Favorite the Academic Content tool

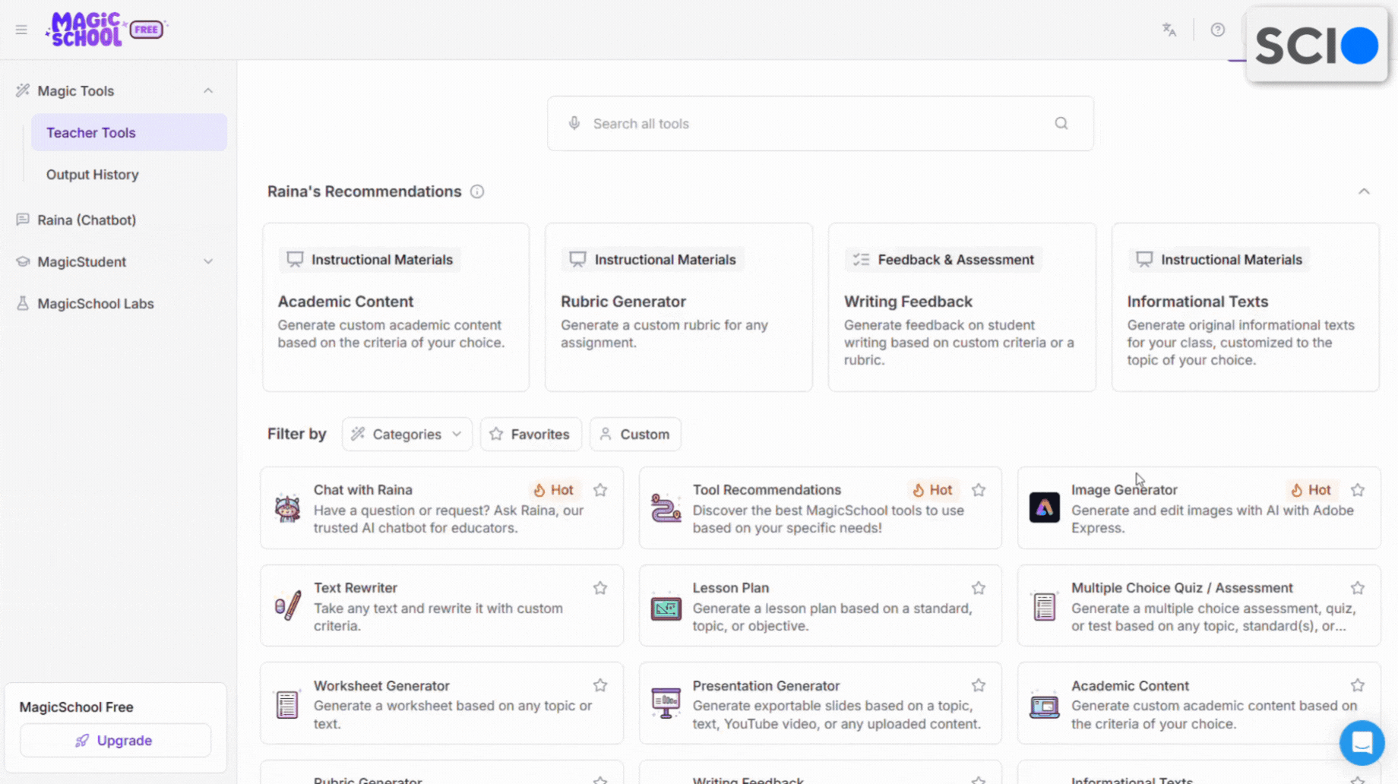point(1358,685)
